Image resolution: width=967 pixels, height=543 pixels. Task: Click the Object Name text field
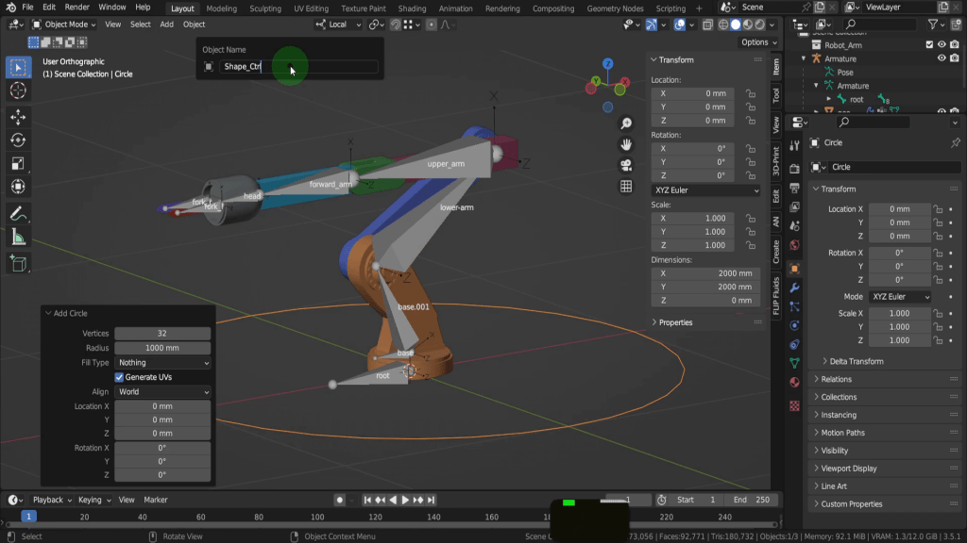(298, 67)
